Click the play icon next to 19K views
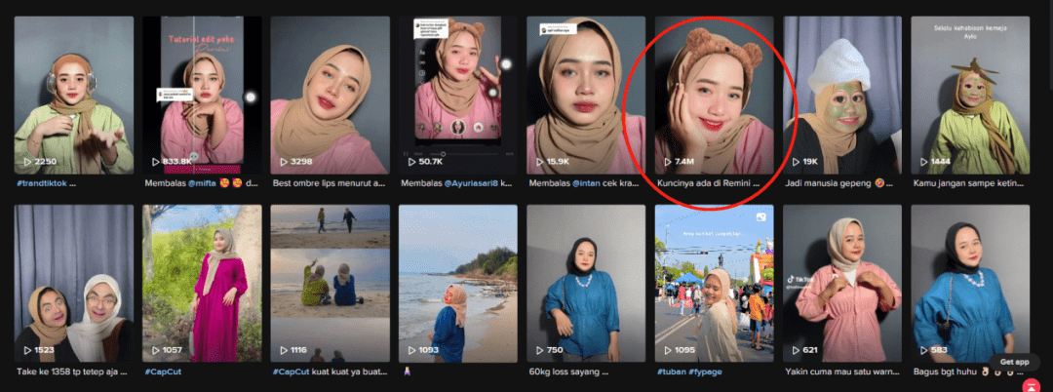 (797, 162)
